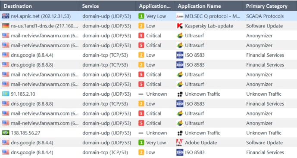Viewport: 297px width, 158px height.
Task: Sort by the Application Name column header
Action: pyautogui.click(x=209, y=6)
